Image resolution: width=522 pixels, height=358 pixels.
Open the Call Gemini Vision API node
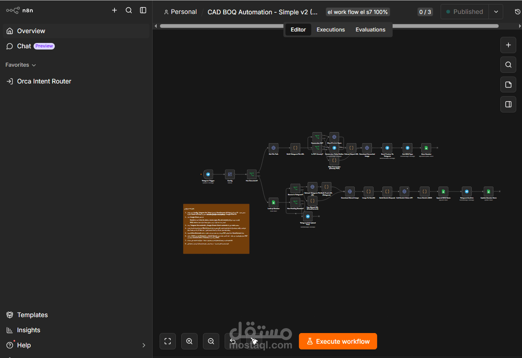pyautogui.click(x=405, y=191)
